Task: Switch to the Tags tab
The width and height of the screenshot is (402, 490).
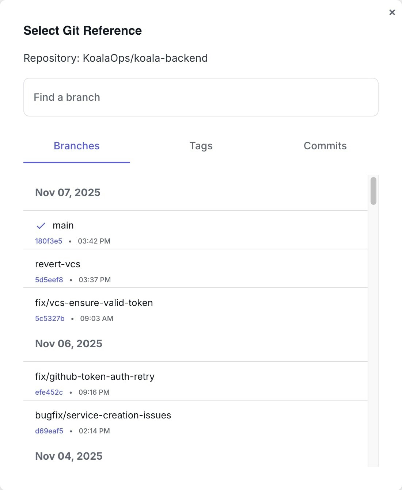Action: pos(201,146)
